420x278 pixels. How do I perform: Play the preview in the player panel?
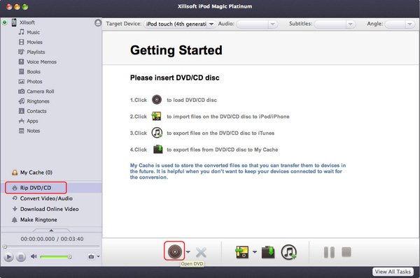point(8,257)
